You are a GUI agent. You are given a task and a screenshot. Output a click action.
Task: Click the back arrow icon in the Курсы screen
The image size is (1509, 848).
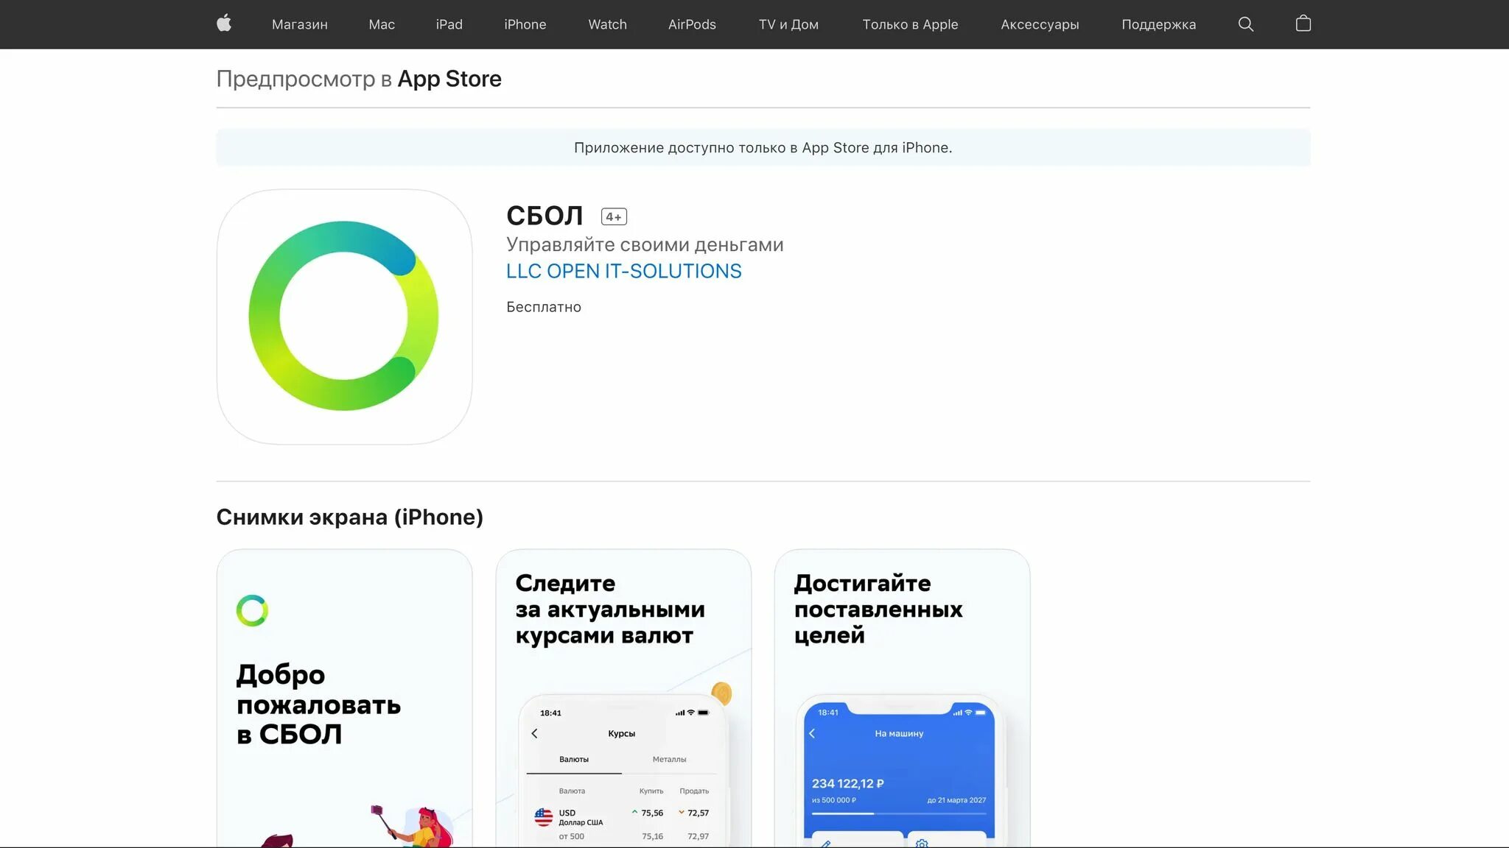[536, 733]
